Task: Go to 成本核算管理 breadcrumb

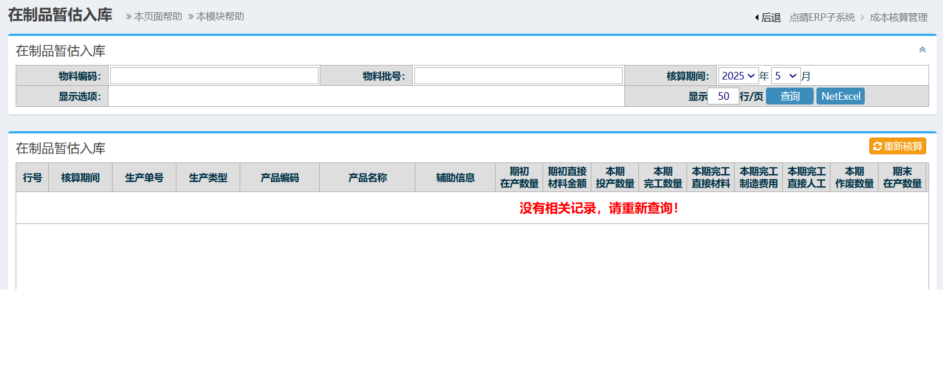Action: tap(898, 17)
